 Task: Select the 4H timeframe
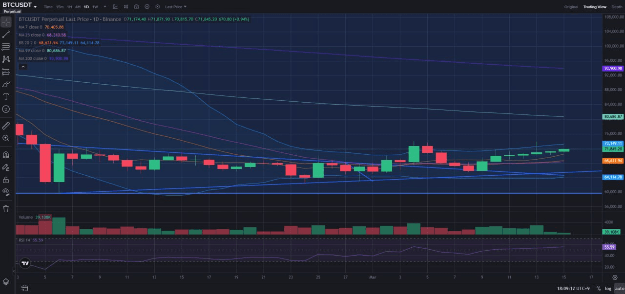(x=78, y=7)
